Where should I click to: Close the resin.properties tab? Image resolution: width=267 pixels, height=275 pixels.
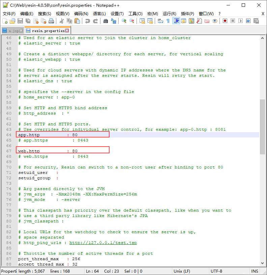tap(67, 31)
